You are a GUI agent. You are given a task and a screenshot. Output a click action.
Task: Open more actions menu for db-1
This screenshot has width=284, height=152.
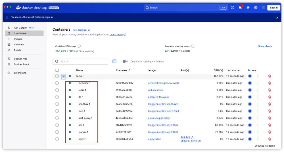(x=258, y=97)
